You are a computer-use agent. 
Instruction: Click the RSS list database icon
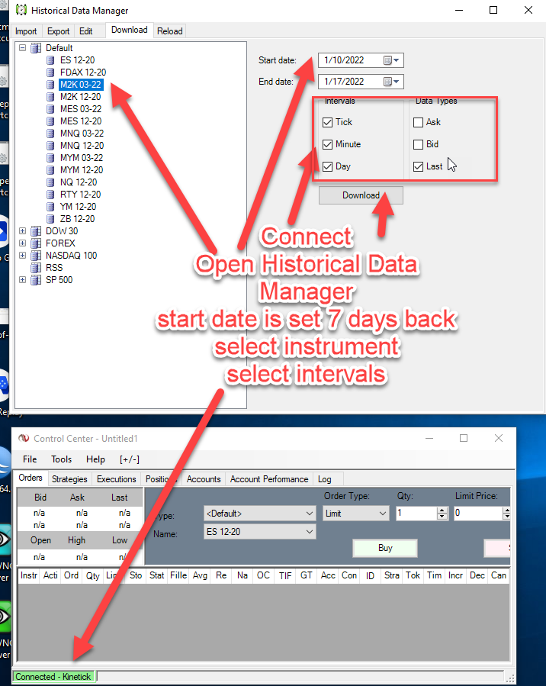pos(36,268)
